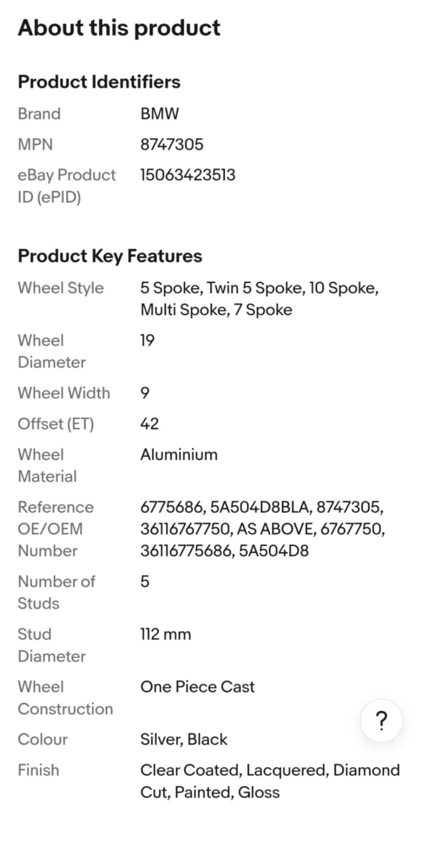This screenshot has height=848, width=421.
Task: Click the Number of Studs value 5
Action: tap(145, 582)
